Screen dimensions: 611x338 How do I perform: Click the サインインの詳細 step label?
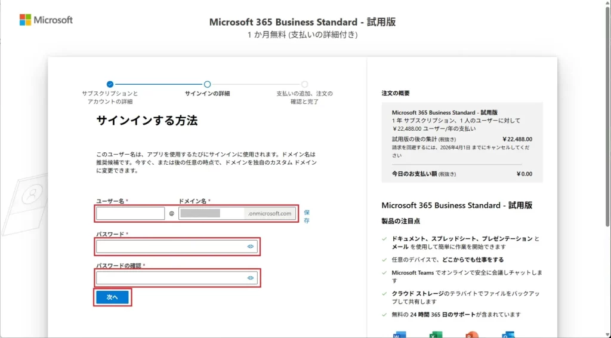[x=207, y=94]
